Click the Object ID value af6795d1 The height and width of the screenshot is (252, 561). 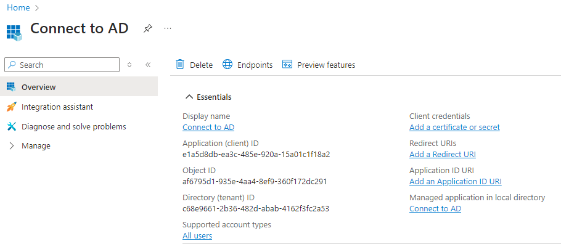tap(255, 182)
